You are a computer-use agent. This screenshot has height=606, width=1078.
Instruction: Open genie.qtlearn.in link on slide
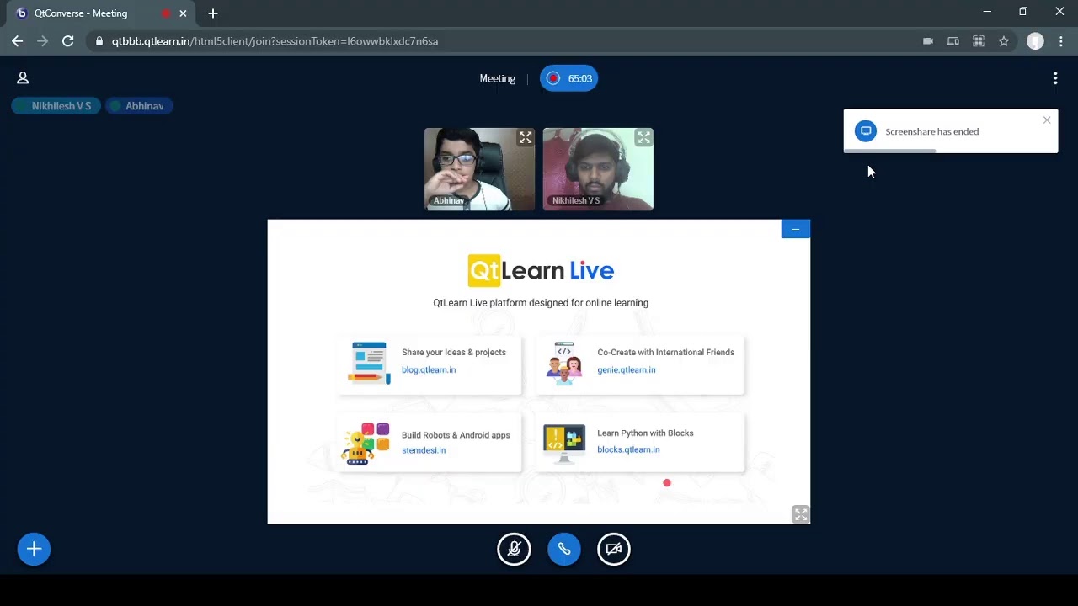pyautogui.click(x=627, y=370)
